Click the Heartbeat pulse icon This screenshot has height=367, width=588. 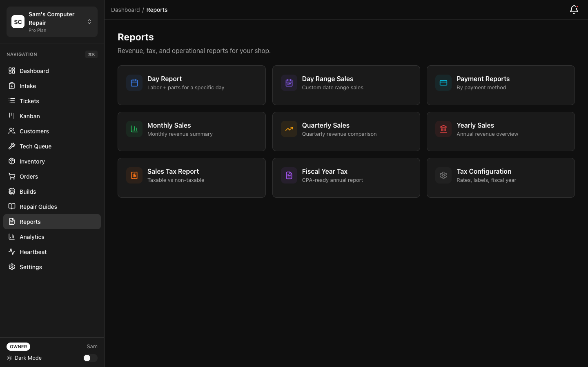coord(12,252)
